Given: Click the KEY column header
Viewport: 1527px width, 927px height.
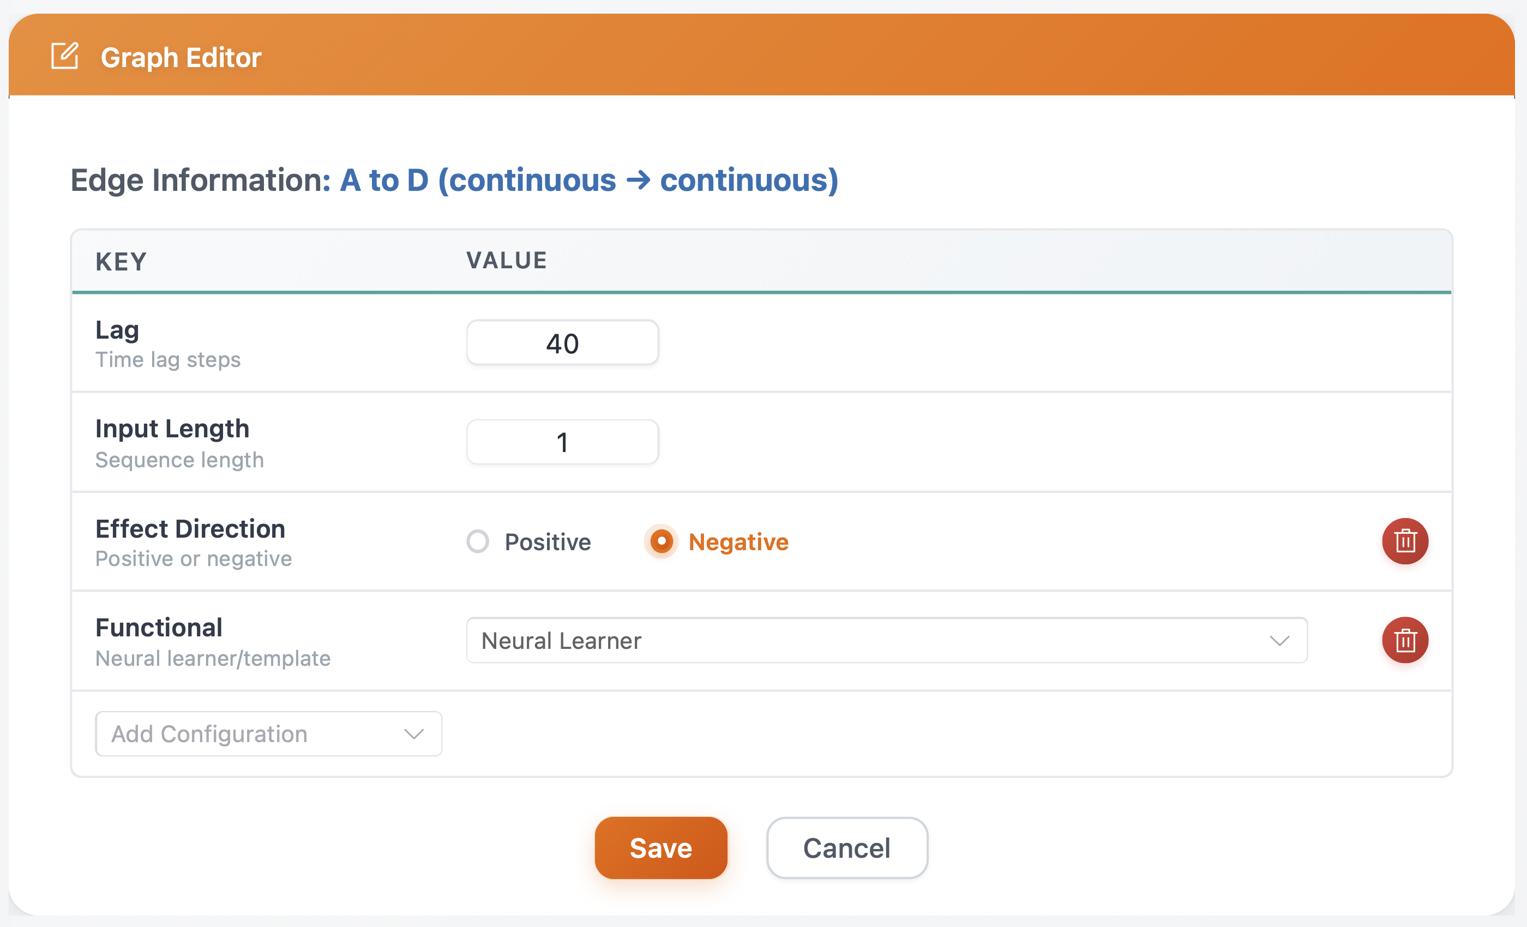Looking at the screenshot, I should click(x=121, y=262).
